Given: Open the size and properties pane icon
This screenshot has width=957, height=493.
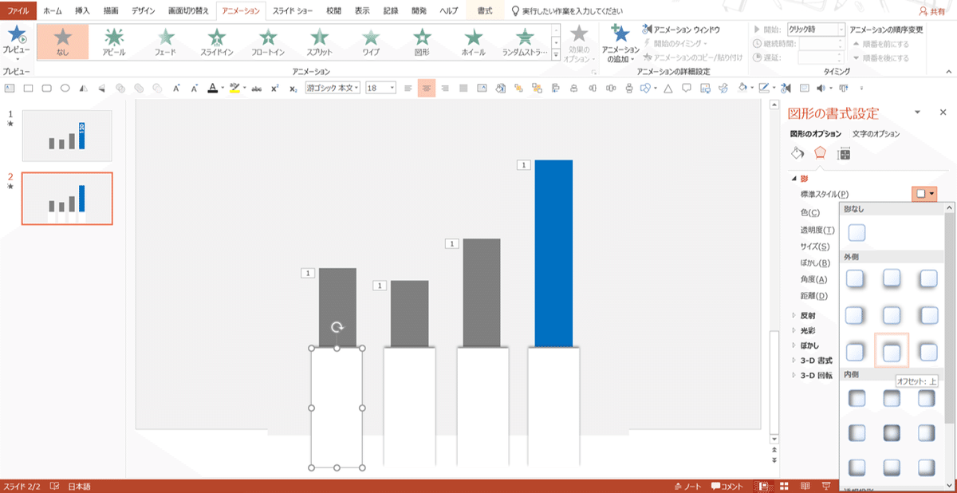Looking at the screenshot, I should (844, 153).
